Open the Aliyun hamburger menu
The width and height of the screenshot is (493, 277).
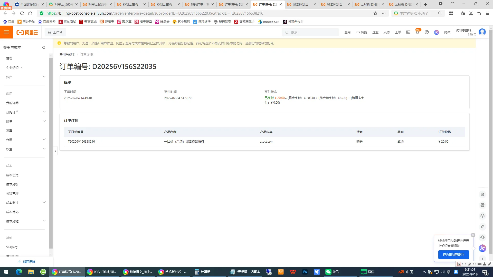point(6,32)
